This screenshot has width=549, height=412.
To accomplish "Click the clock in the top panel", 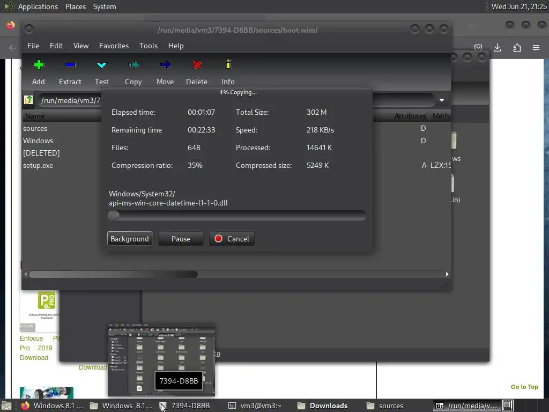I will [519, 6].
